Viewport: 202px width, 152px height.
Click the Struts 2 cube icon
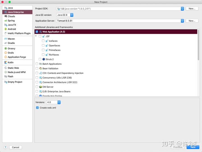44,59
